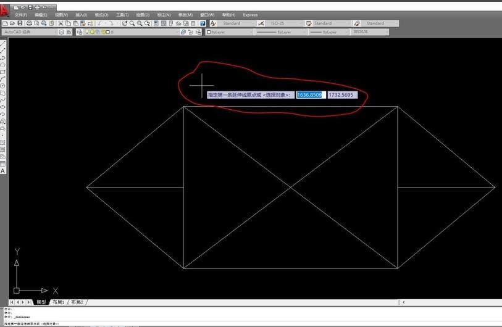The image size is (502, 327).
Task: Click the Table Style icon
Action: [x=309, y=23]
